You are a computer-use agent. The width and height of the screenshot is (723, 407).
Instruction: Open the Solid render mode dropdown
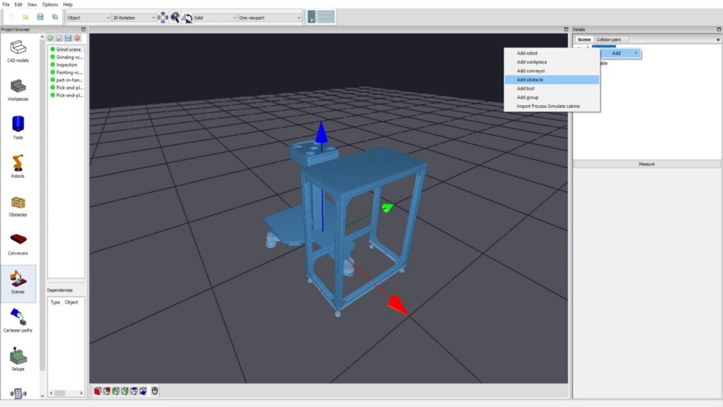tap(215, 17)
